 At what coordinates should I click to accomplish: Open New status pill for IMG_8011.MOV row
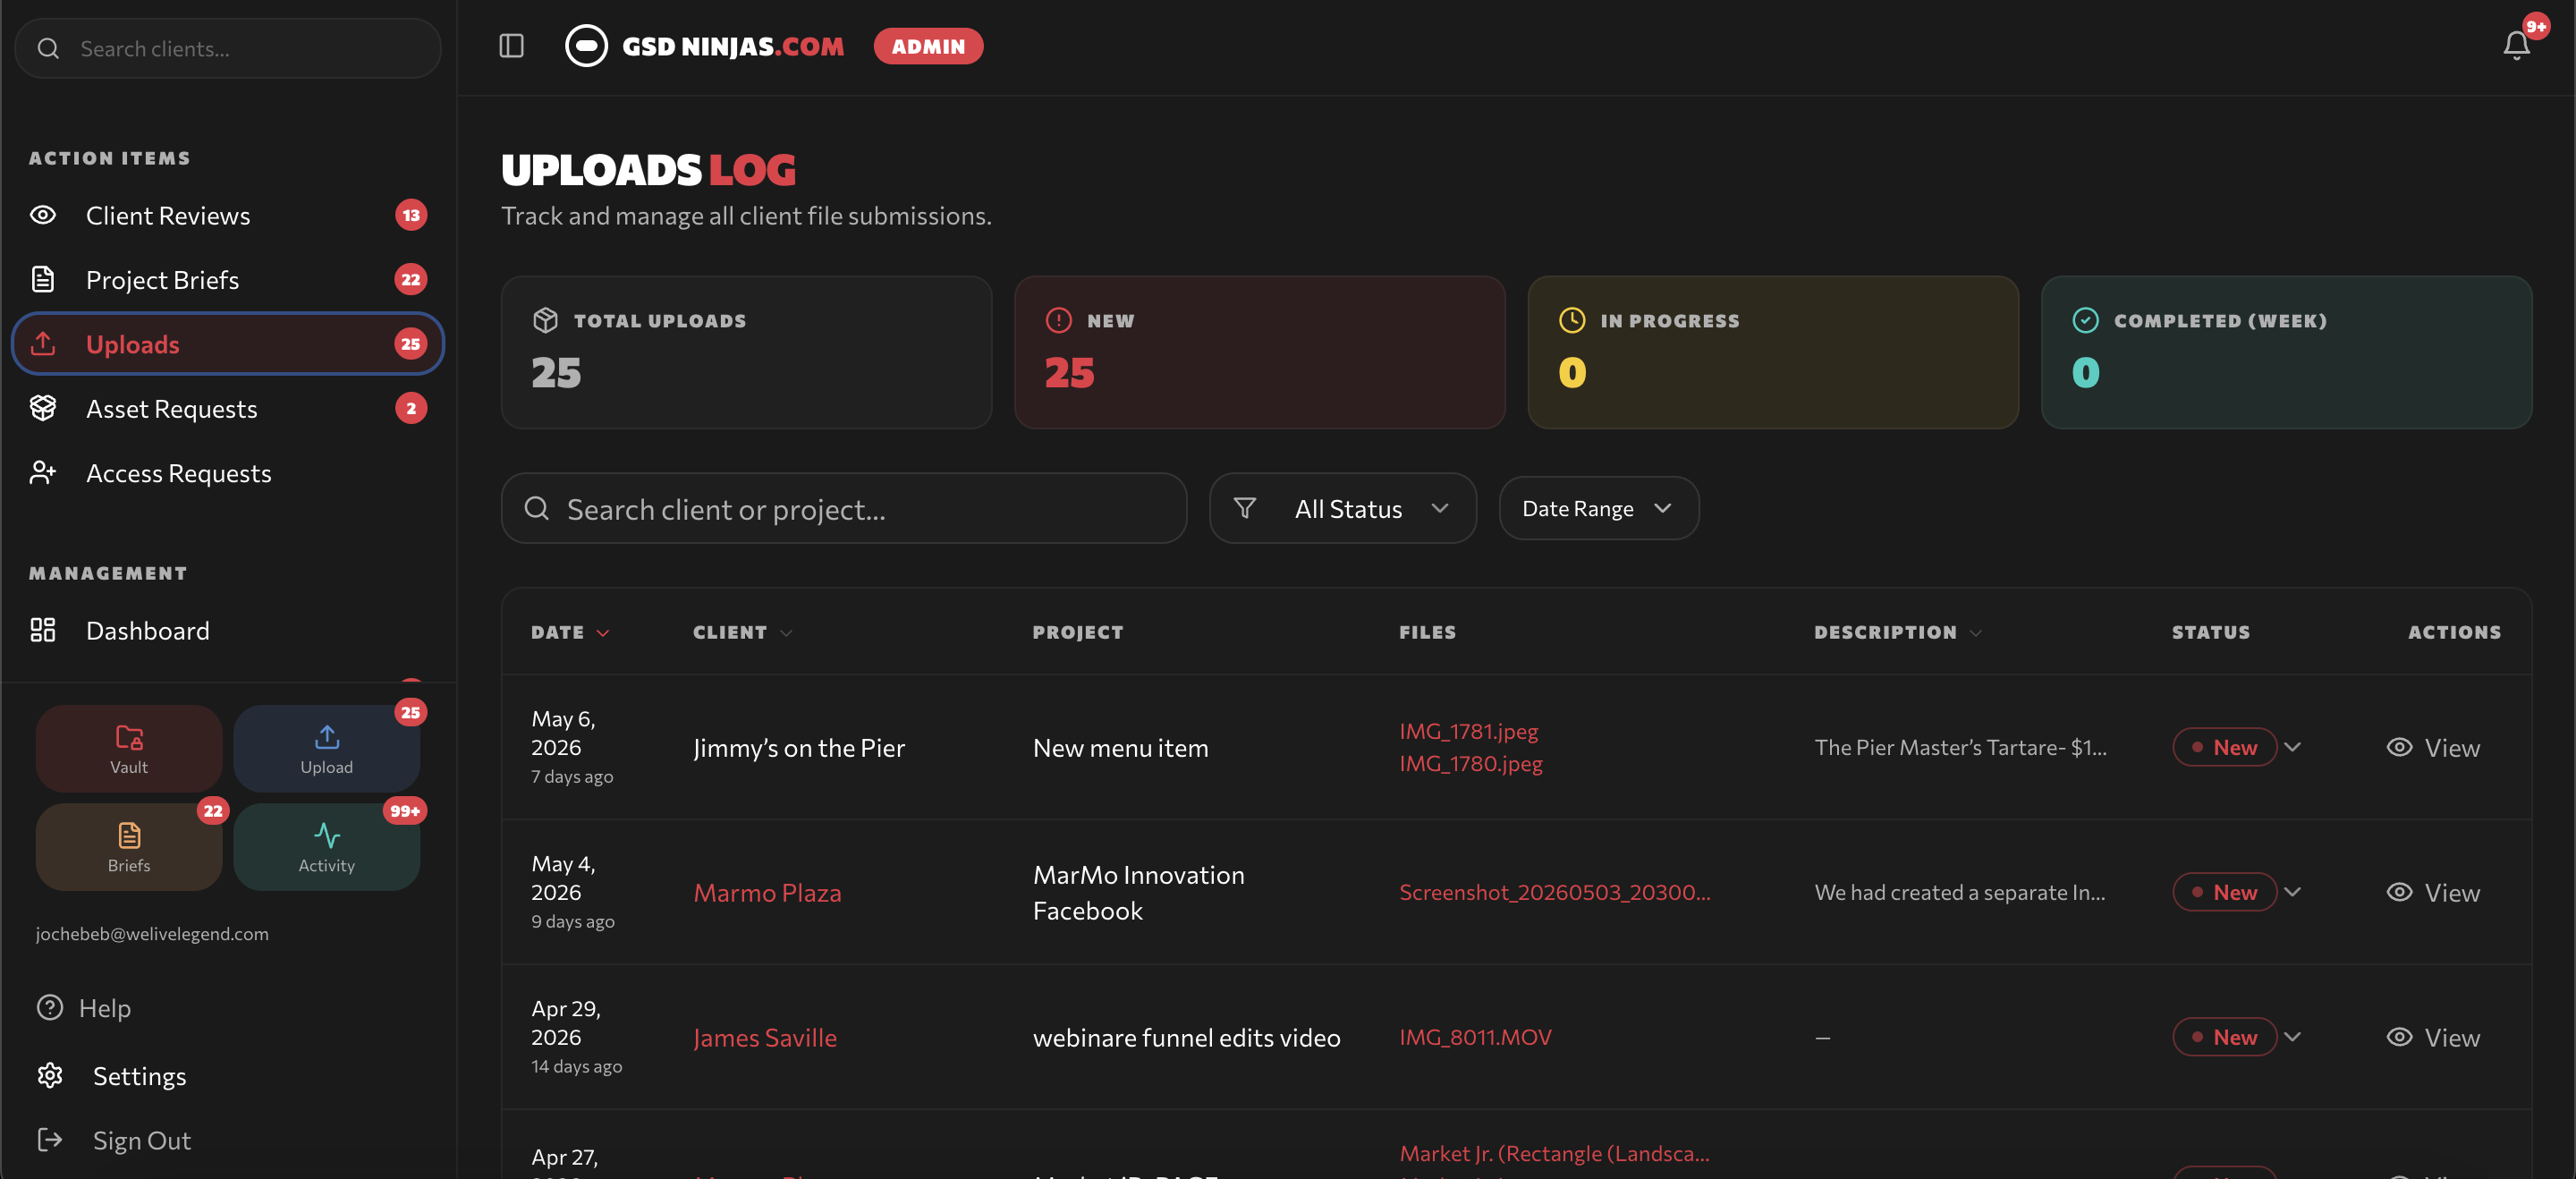pyautogui.click(x=2224, y=1037)
